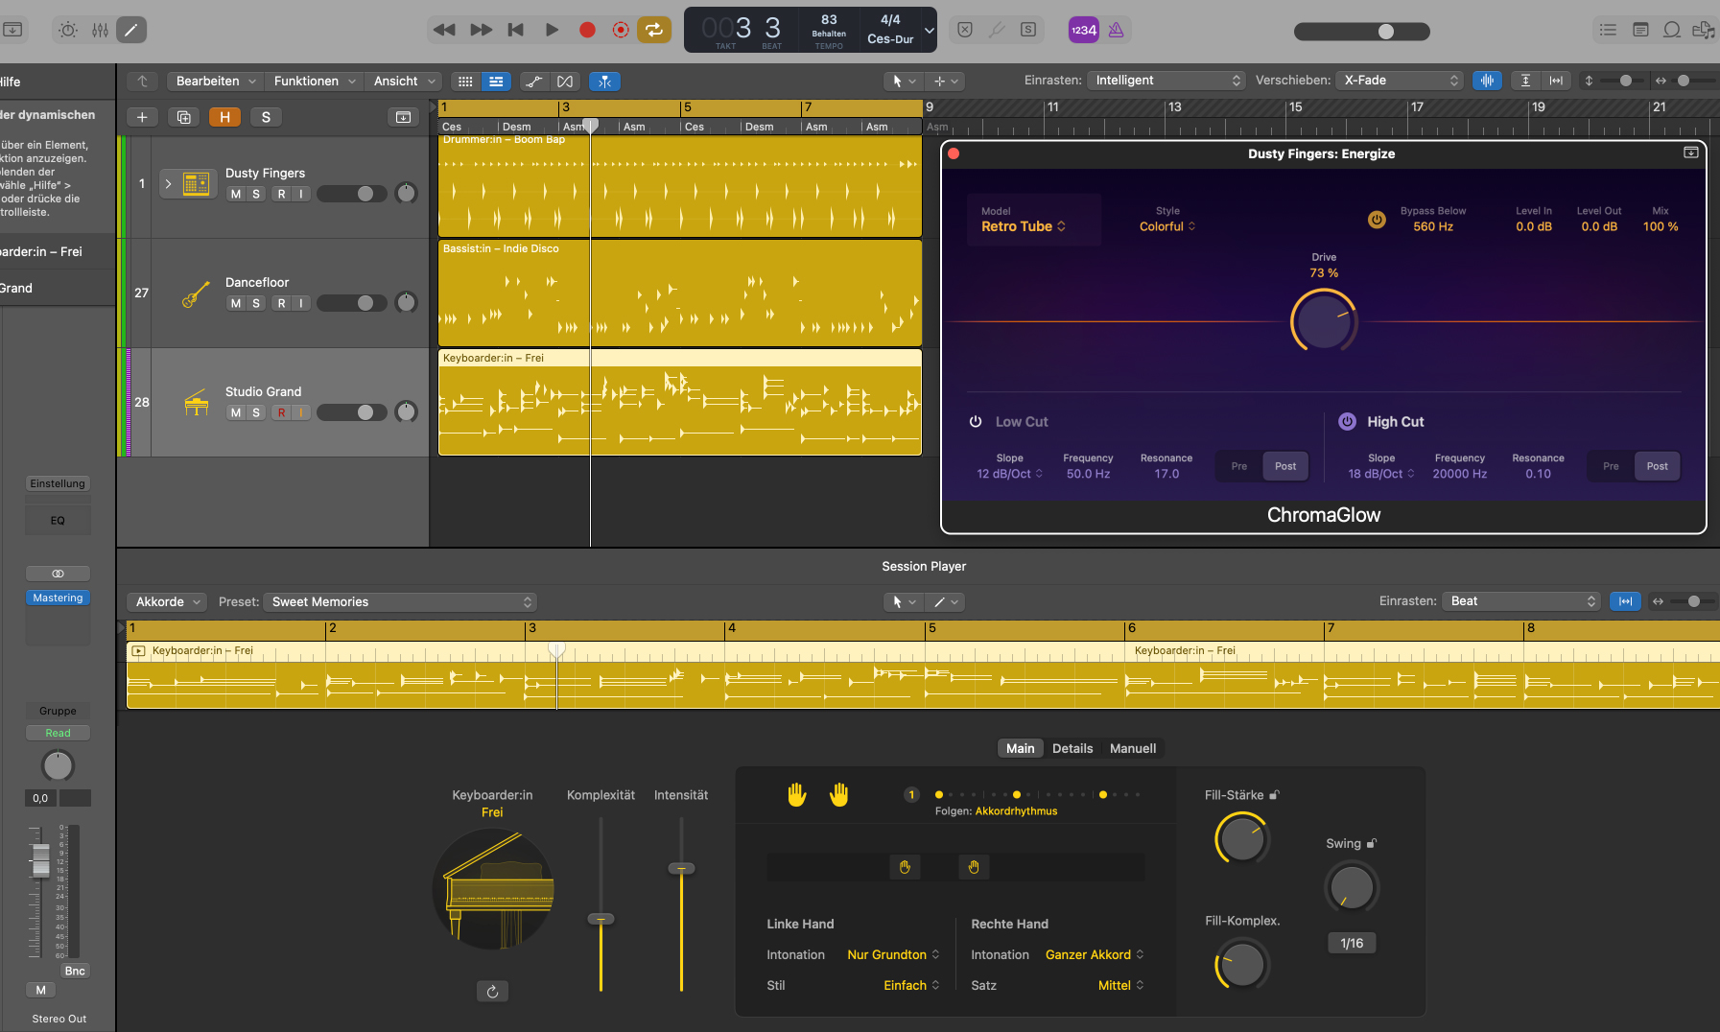The width and height of the screenshot is (1720, 1032).
Task: Click the Mastering button in the inspector
Action: click(x=58, y=597)
